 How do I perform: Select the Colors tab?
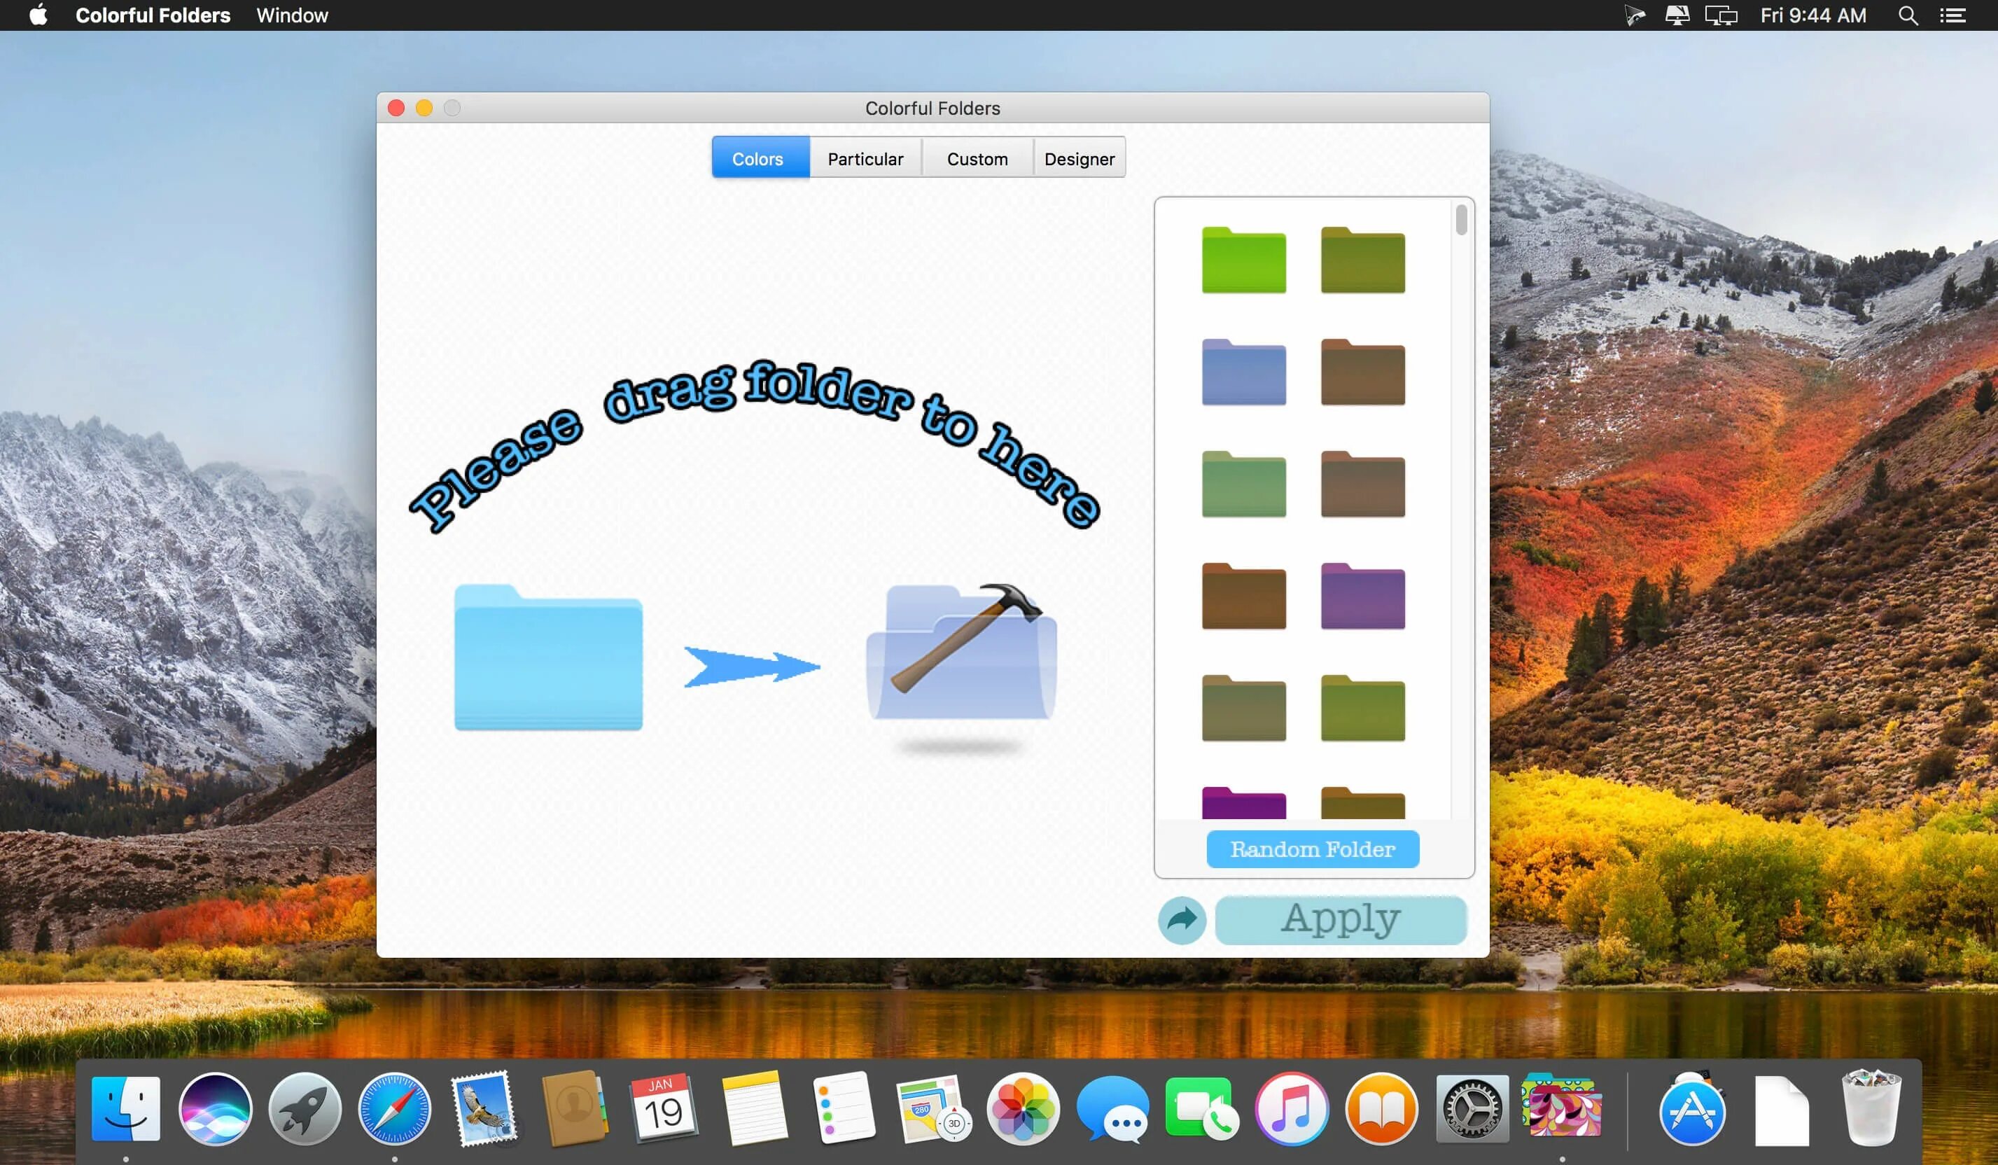point(759,159)
